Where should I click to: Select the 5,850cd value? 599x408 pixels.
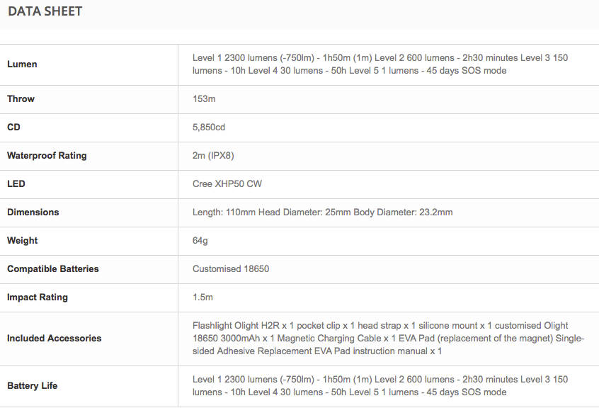tap(210, 127)
